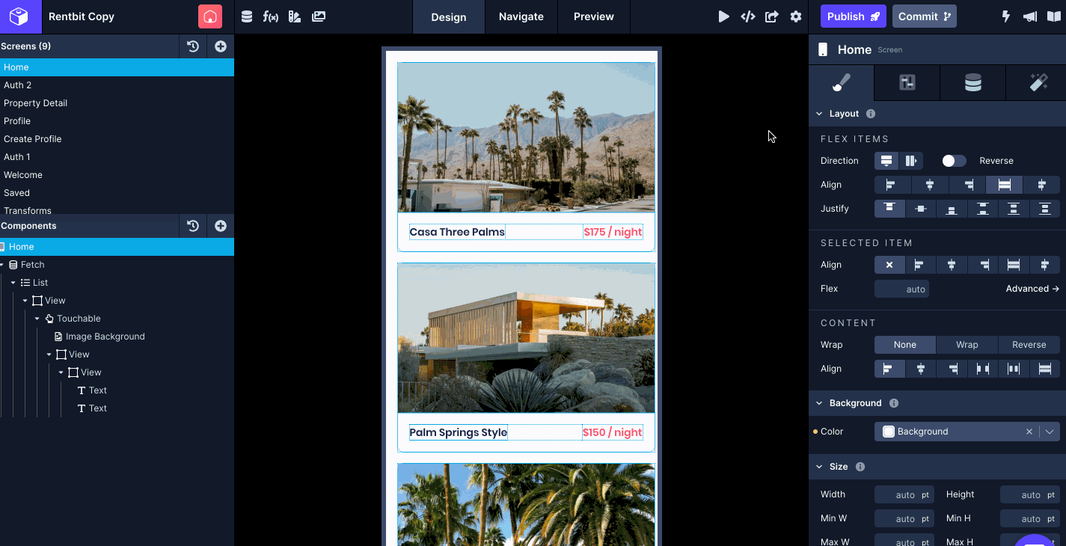Clear the Background color with X
Screen dimensions: 1066x546
coord(1029,432)
